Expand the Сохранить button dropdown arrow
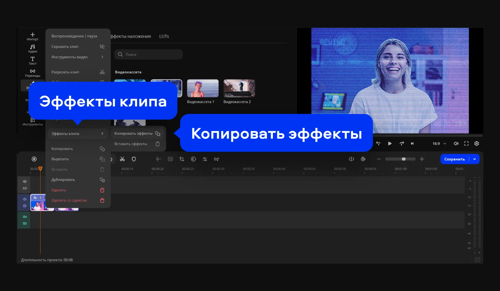Image resolution: width=500 pixels, height=291 pixels. [475, 159]
